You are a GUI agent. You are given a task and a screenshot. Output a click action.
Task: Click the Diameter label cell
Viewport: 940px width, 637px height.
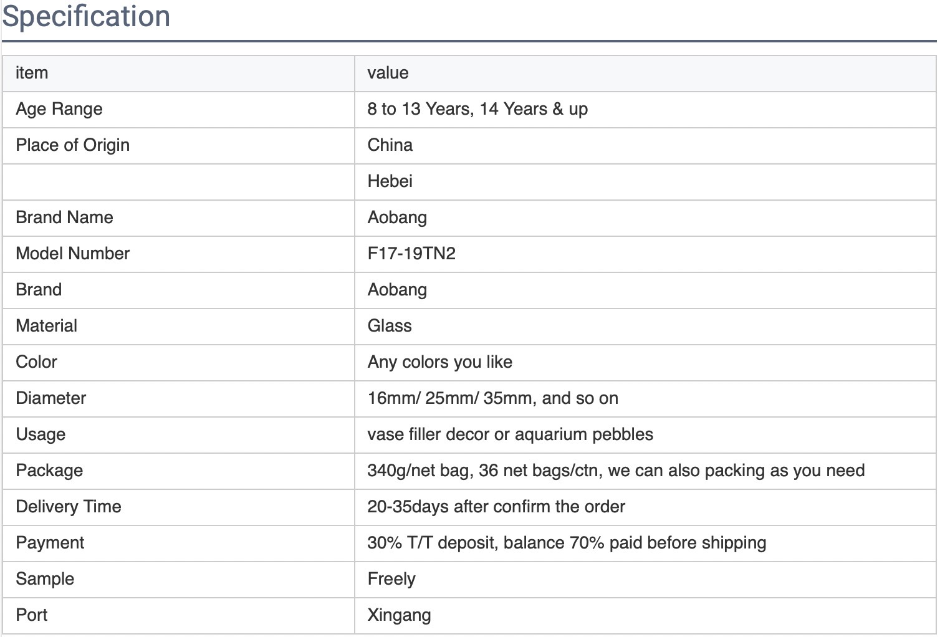pos(178,399)
